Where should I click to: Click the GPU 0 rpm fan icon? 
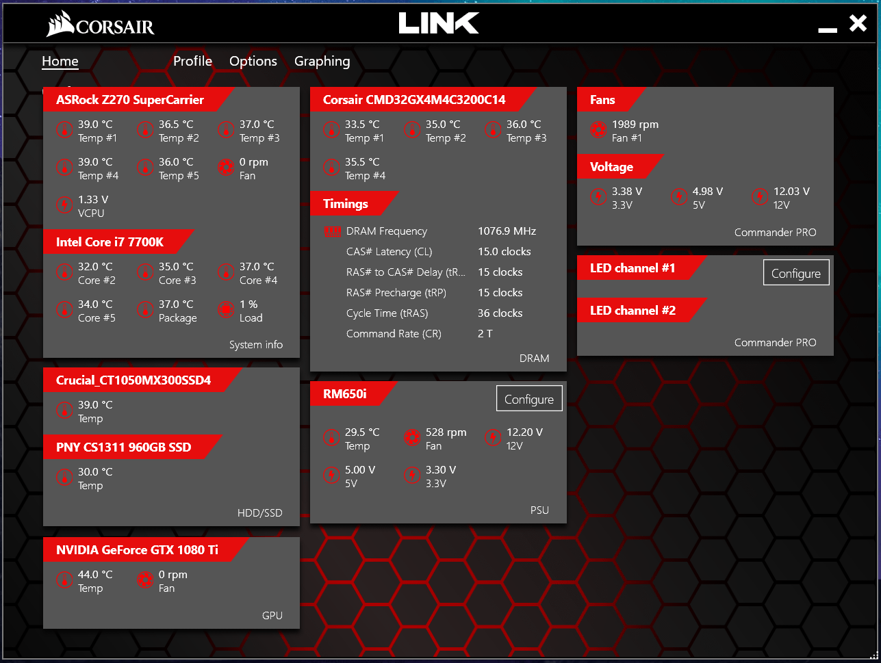tap(145, 580)
